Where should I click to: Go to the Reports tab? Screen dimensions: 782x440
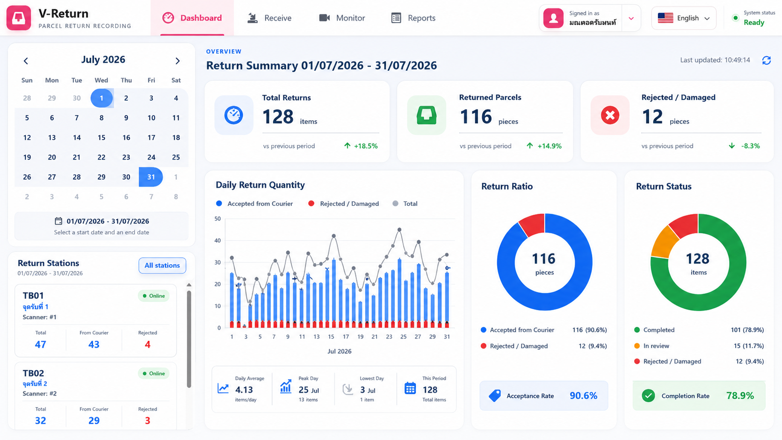413,18
